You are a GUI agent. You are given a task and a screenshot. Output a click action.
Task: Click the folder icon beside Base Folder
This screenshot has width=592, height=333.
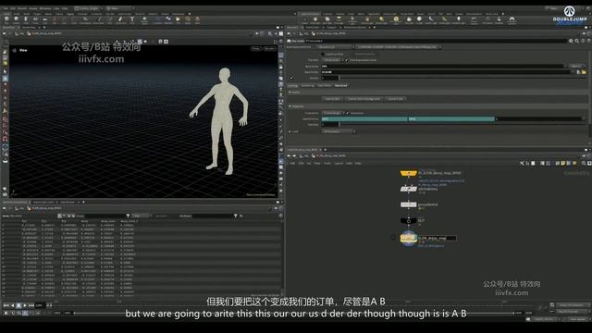[584, 72]
